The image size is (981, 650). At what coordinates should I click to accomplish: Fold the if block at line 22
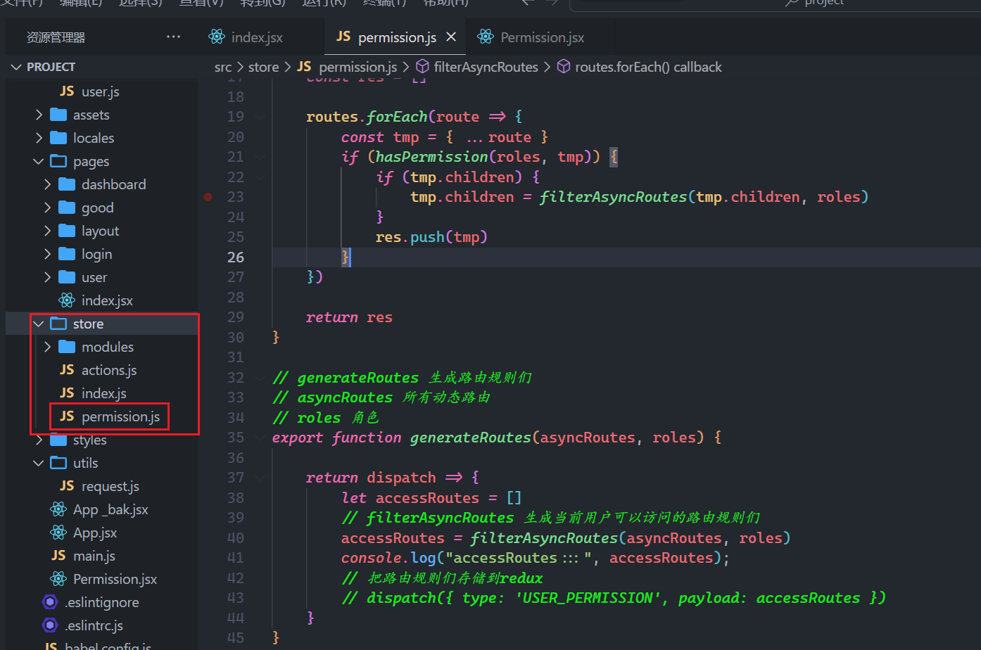260,177
